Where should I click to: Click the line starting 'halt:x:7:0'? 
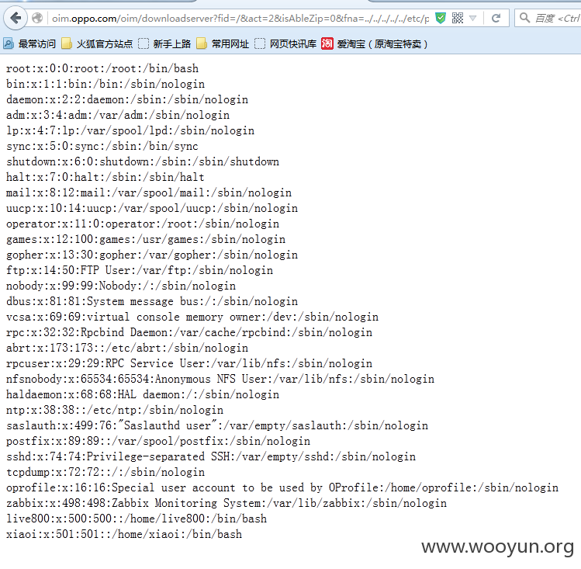click(105, 177)
